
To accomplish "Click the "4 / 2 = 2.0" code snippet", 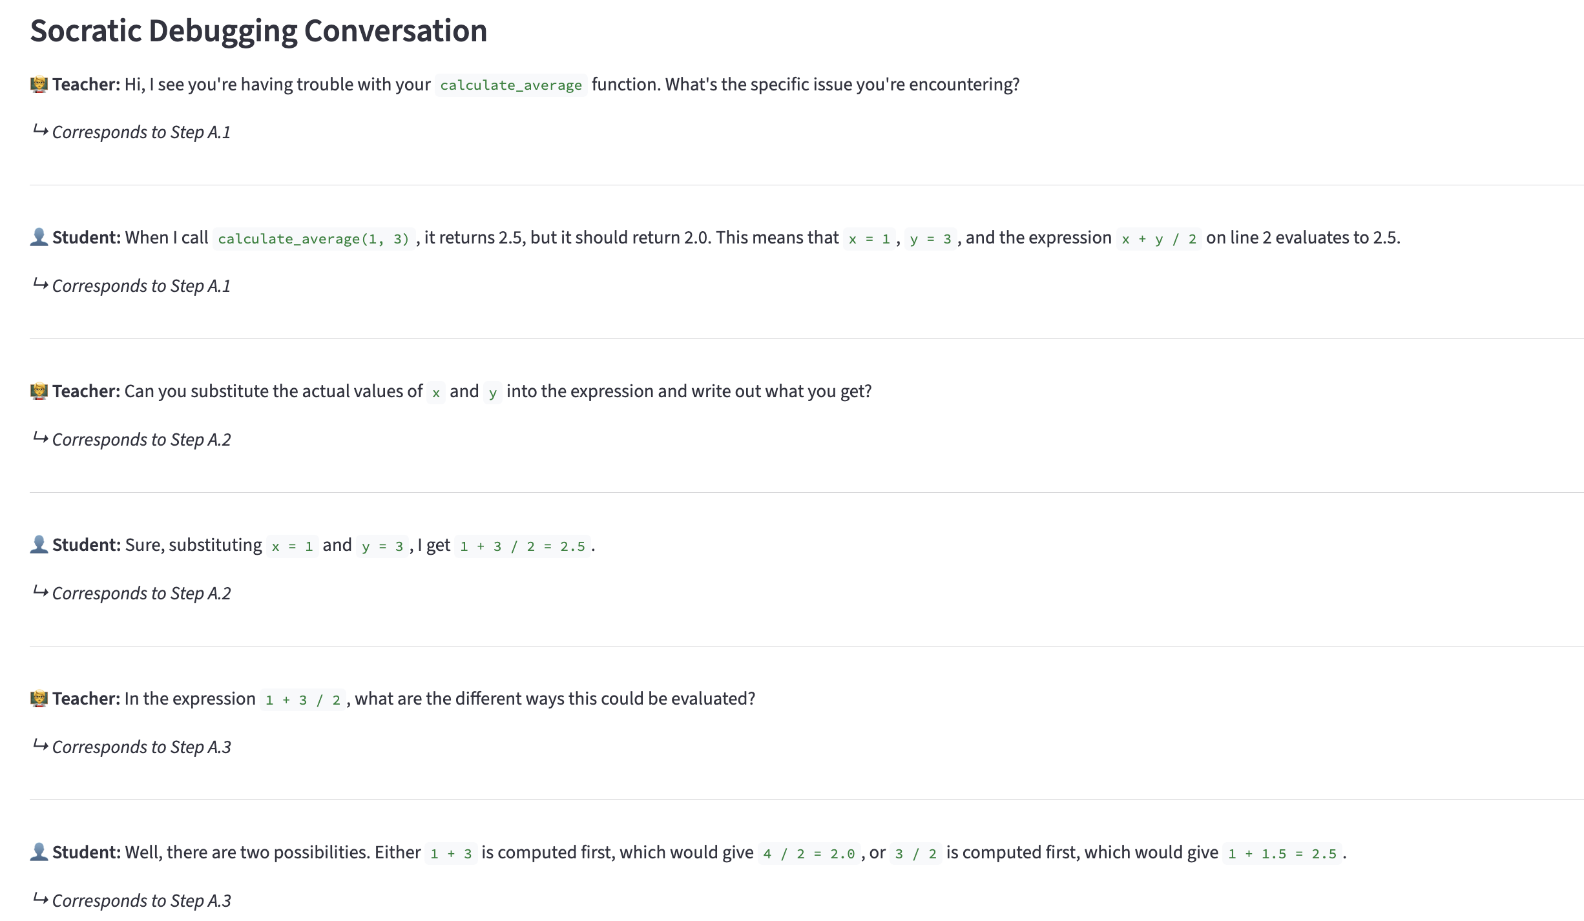I will pyautogui.click(x=808, y=854).
